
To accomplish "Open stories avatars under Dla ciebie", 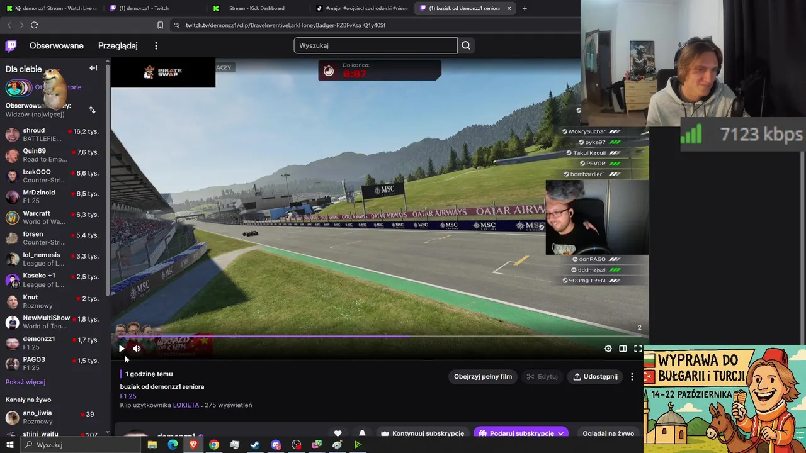I will coord(18,87).
